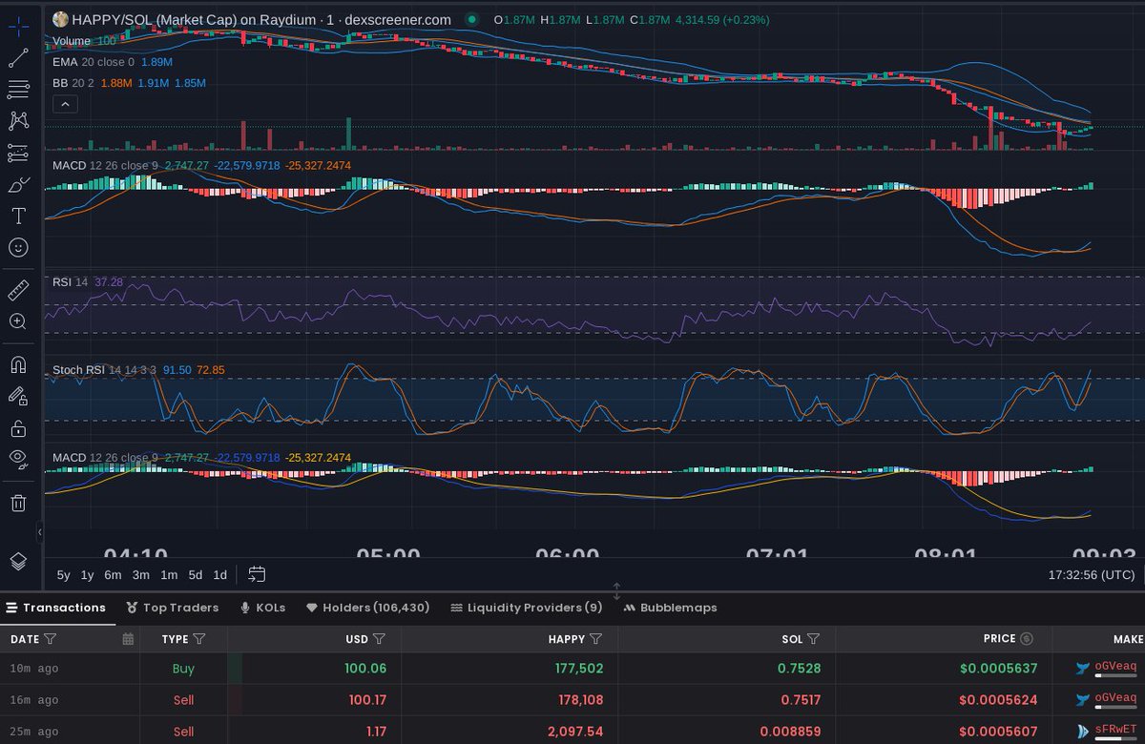Open maker sFRwET link
1145x744 pixels.
[x=1115, y=731]
